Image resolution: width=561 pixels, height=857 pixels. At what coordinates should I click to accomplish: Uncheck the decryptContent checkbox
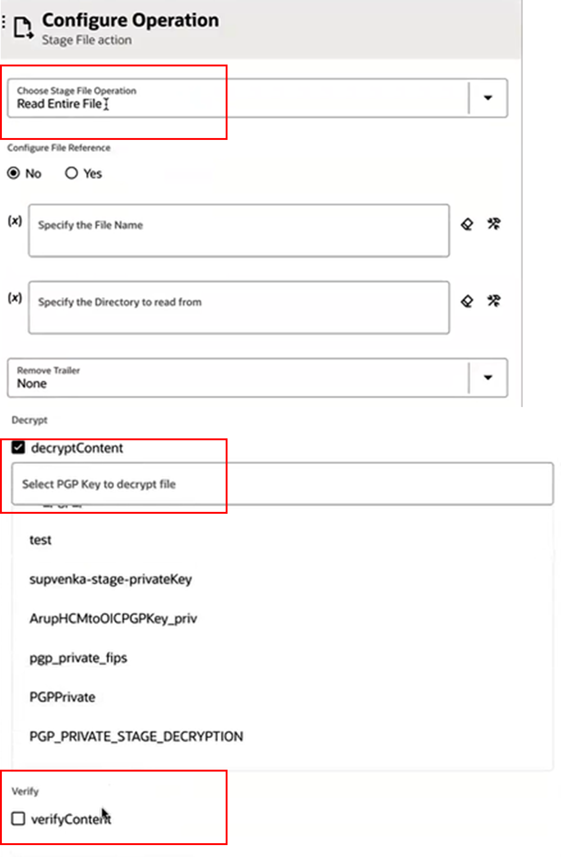pos(18,448)
